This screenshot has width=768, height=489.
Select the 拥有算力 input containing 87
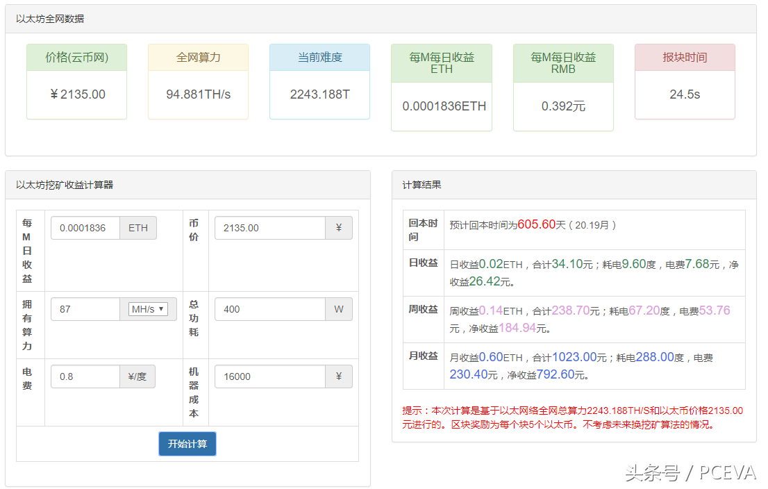click(85, 309)
